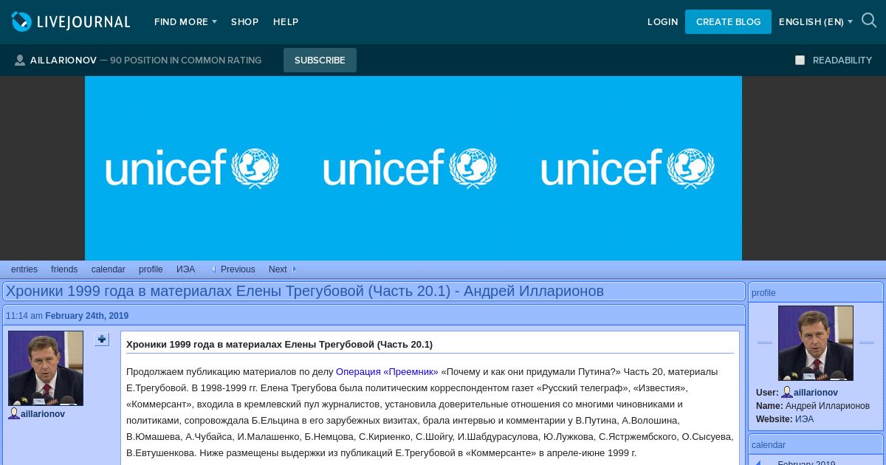Open the search magnifier icon
This screenshot has height=465, width=886.
[x=869, y=21]
